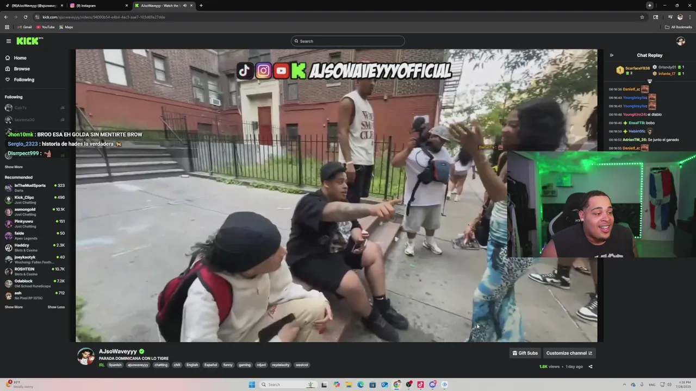This screenshot has width=696, height=391.
Task: Open faide recommended channel
Action: (35, 236)
